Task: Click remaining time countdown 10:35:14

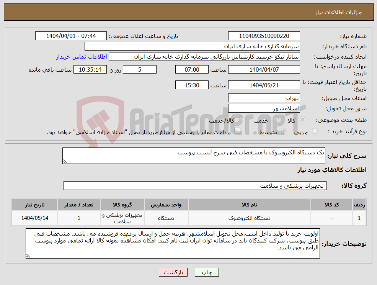Action: 90,70
